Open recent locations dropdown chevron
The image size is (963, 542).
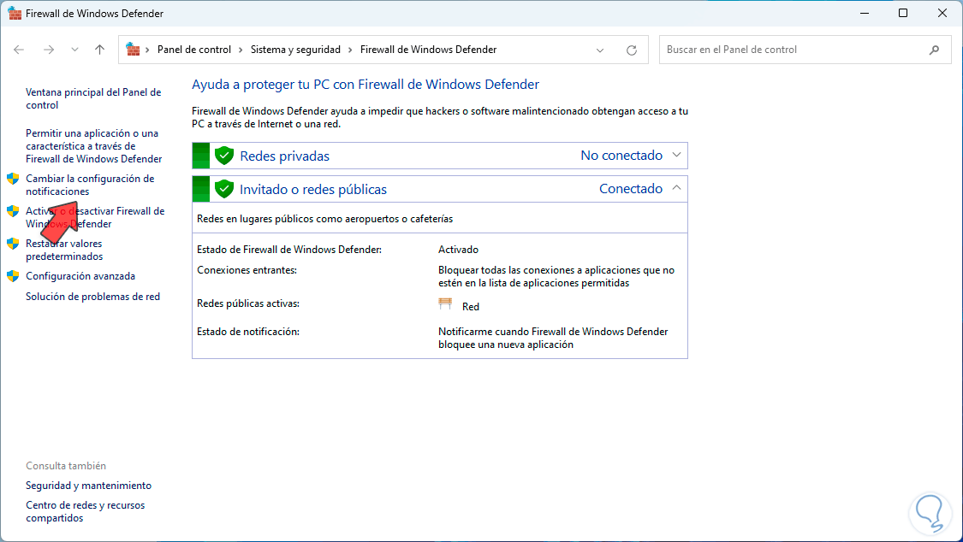(x=75, y=50)
